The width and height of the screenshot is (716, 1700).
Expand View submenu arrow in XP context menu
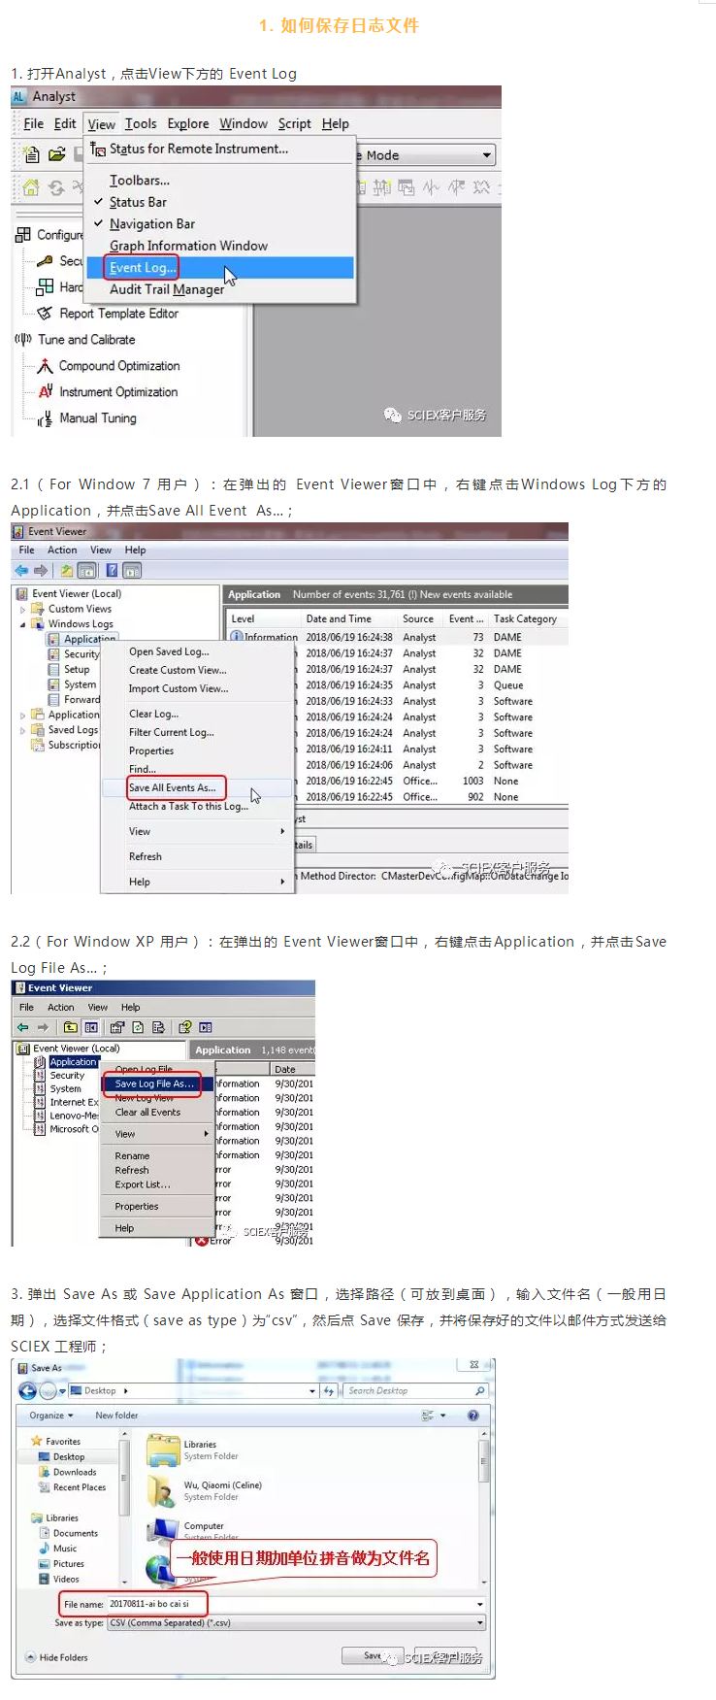[206, 1134]
